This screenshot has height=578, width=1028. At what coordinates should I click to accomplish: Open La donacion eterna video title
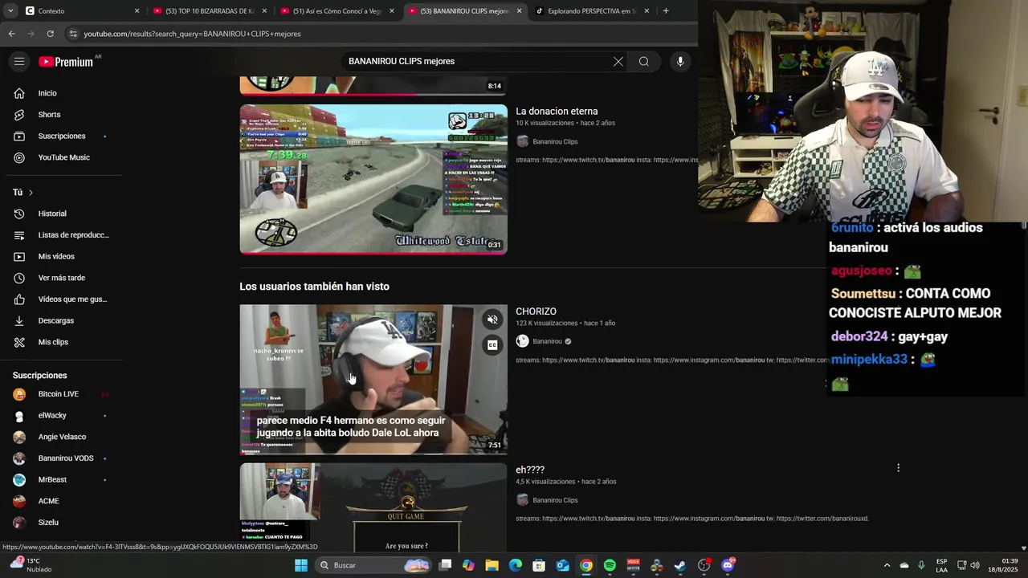coord(557,112)
